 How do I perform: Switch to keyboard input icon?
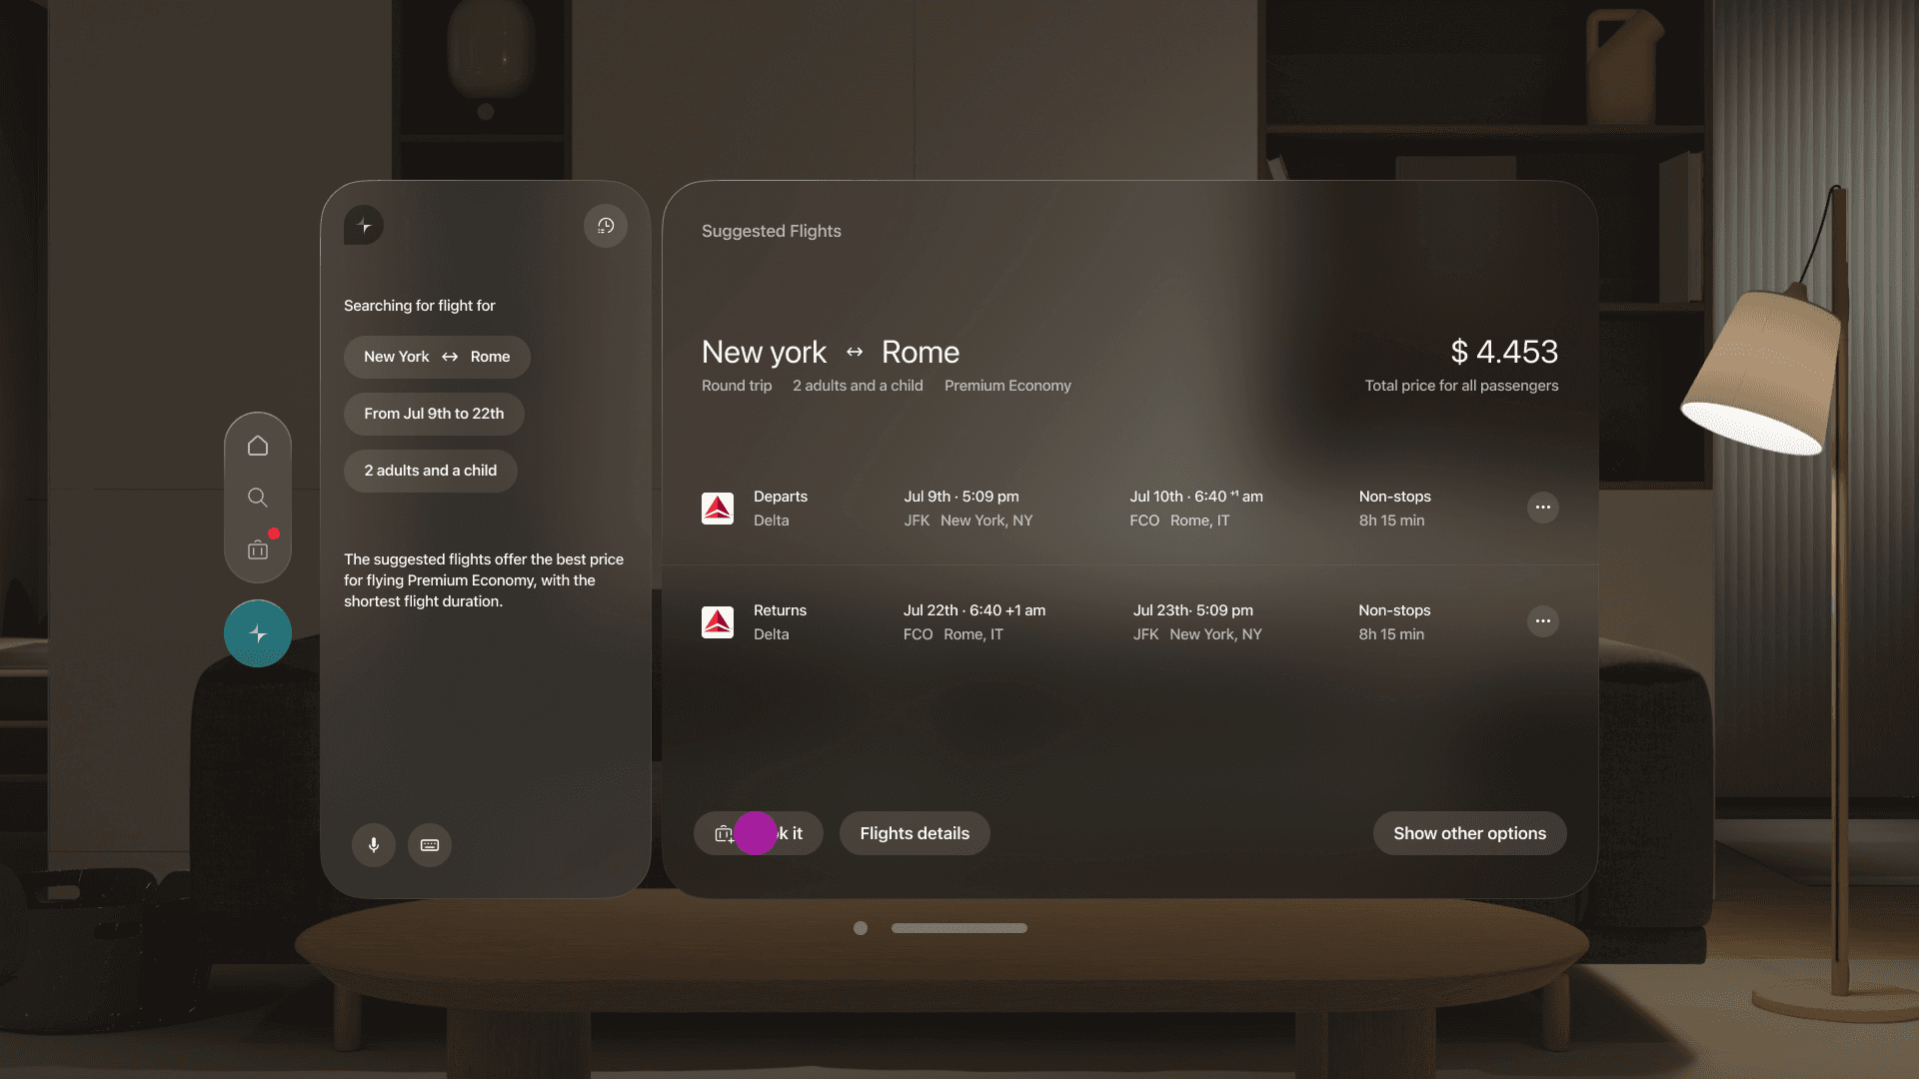pos(430,845)
